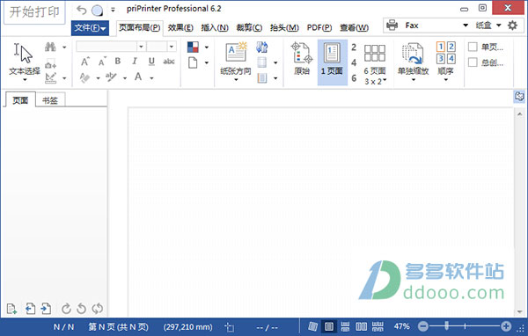Click the font name field
The width and height of the screenshot is (528, 336).
click(106, 47)
